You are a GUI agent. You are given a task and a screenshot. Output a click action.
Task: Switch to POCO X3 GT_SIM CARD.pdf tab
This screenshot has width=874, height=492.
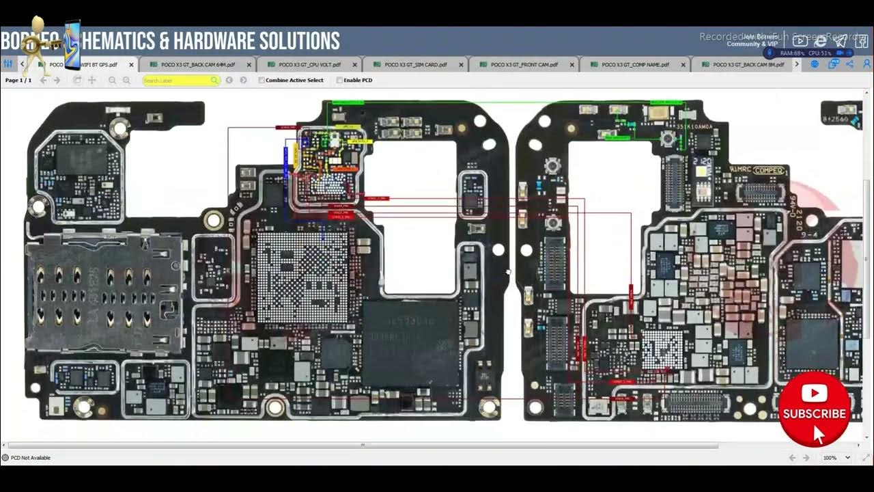click(x=414, y=65)
